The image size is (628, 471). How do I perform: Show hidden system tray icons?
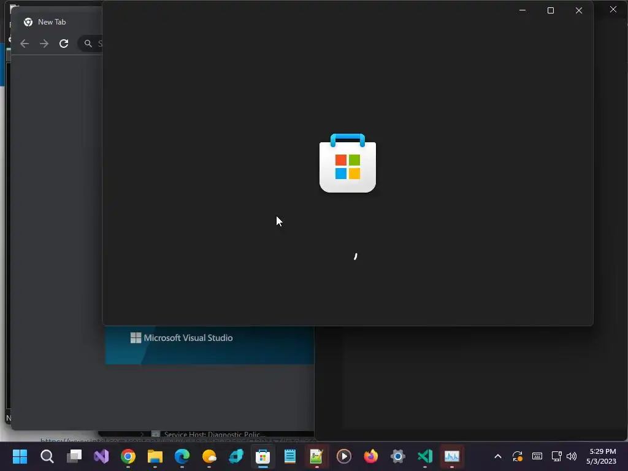(x=498, y=456)
